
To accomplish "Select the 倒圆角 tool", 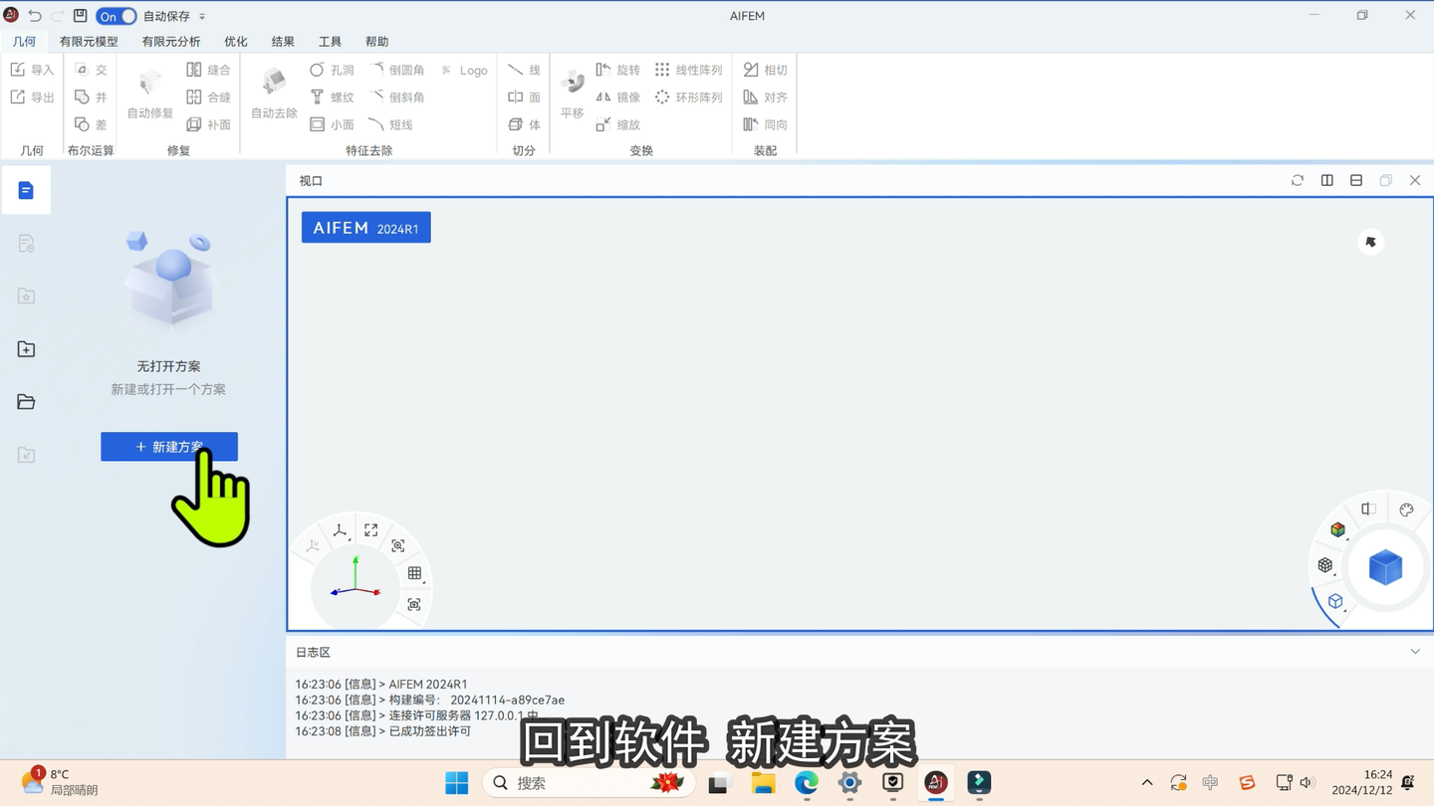I will point(396,70).
